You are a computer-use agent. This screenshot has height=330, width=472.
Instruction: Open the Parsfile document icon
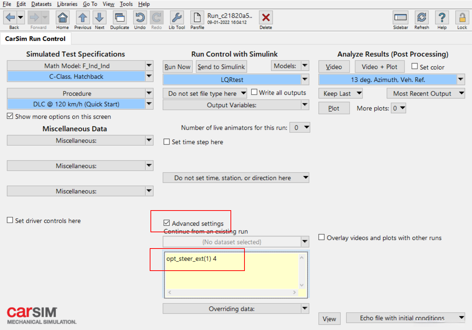[197, 17]
